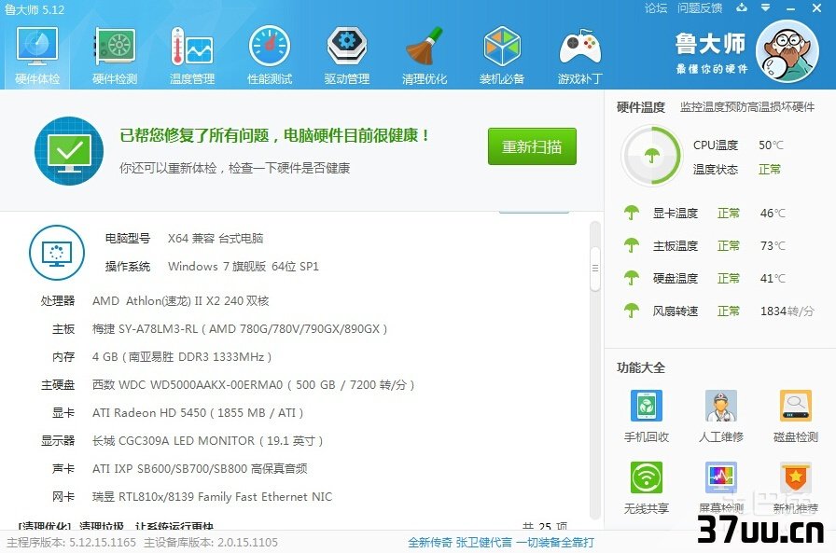Click the 你还可以重新体检 subtitle text
The image size is (836, 553).
(234, 169)
